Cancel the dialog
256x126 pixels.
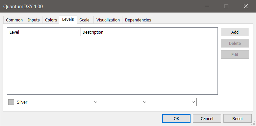click(x=207, y=118)
